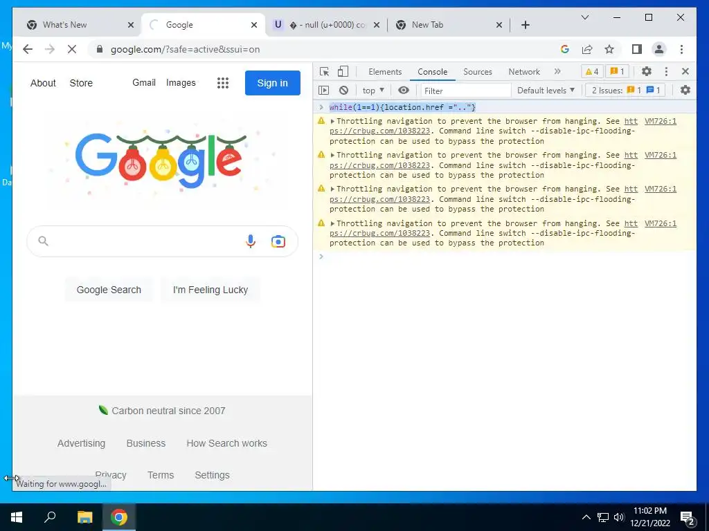Open the top JavaScript context dropdown

tap(373, 91)
